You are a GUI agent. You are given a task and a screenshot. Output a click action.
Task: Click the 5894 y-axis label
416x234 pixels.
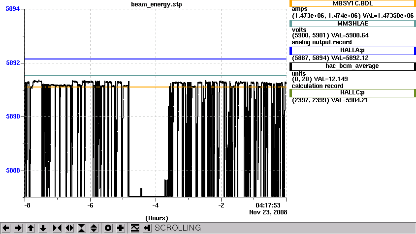(x=13, y=9)
